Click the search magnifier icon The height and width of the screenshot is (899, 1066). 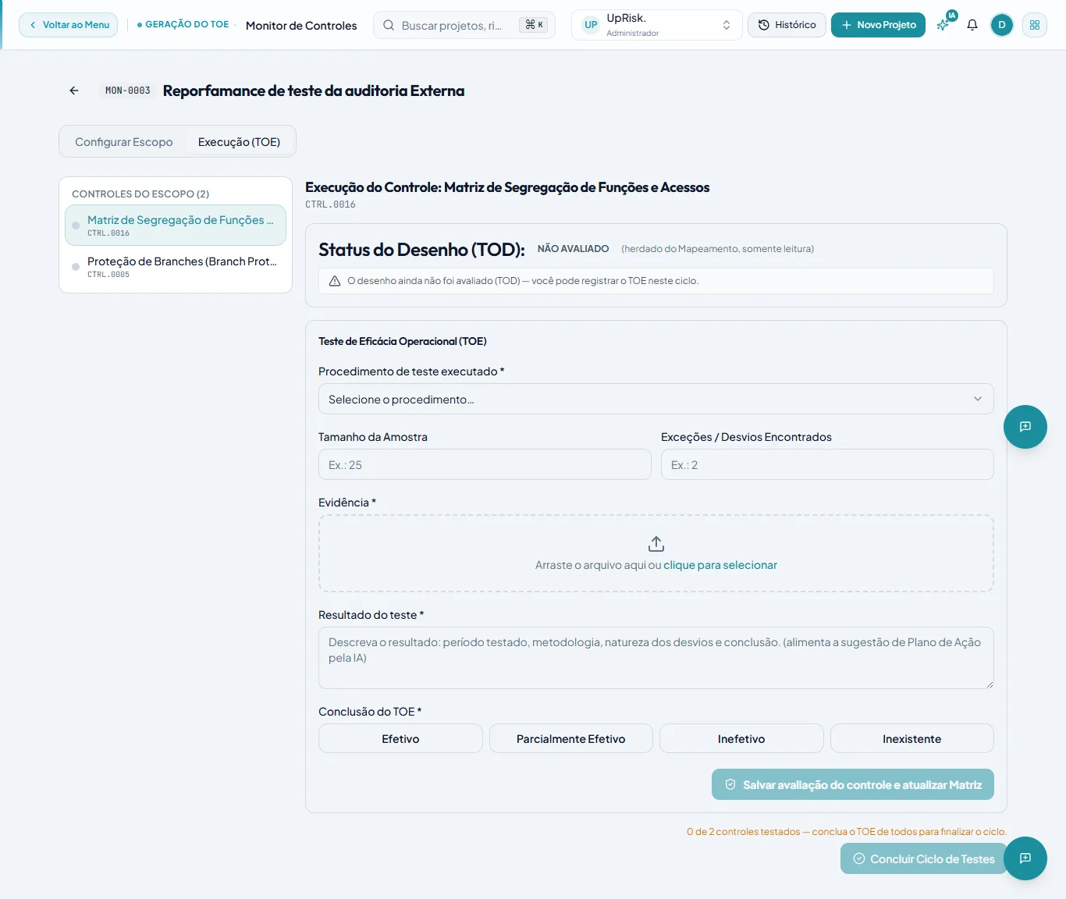pos(389,25)
